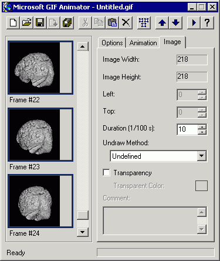Click the Select All frames icon

click(144, 23)
